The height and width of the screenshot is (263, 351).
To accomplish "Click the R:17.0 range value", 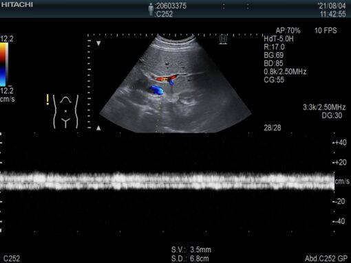I will 274,47.
